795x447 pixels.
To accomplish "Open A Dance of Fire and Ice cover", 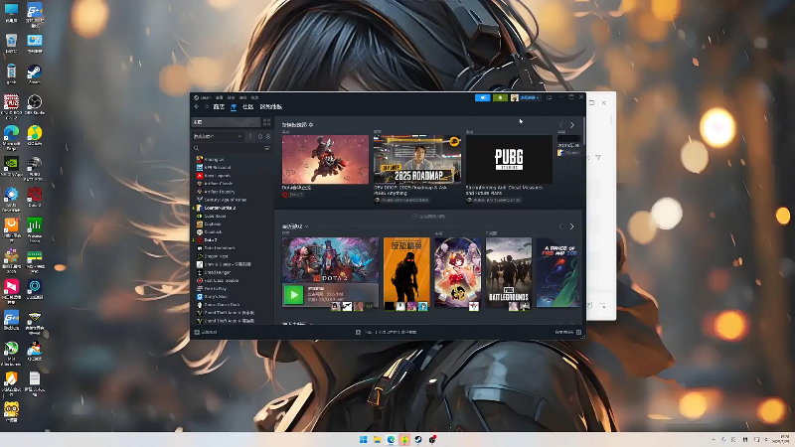I will [557, 272].
